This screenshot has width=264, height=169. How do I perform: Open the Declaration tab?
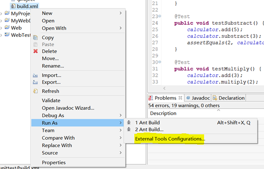228,98
